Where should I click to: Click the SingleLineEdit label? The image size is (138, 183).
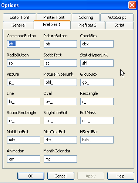click(55, 113)
